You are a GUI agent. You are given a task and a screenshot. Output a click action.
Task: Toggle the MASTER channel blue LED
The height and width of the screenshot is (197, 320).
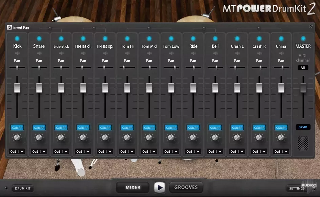(303, 38)
